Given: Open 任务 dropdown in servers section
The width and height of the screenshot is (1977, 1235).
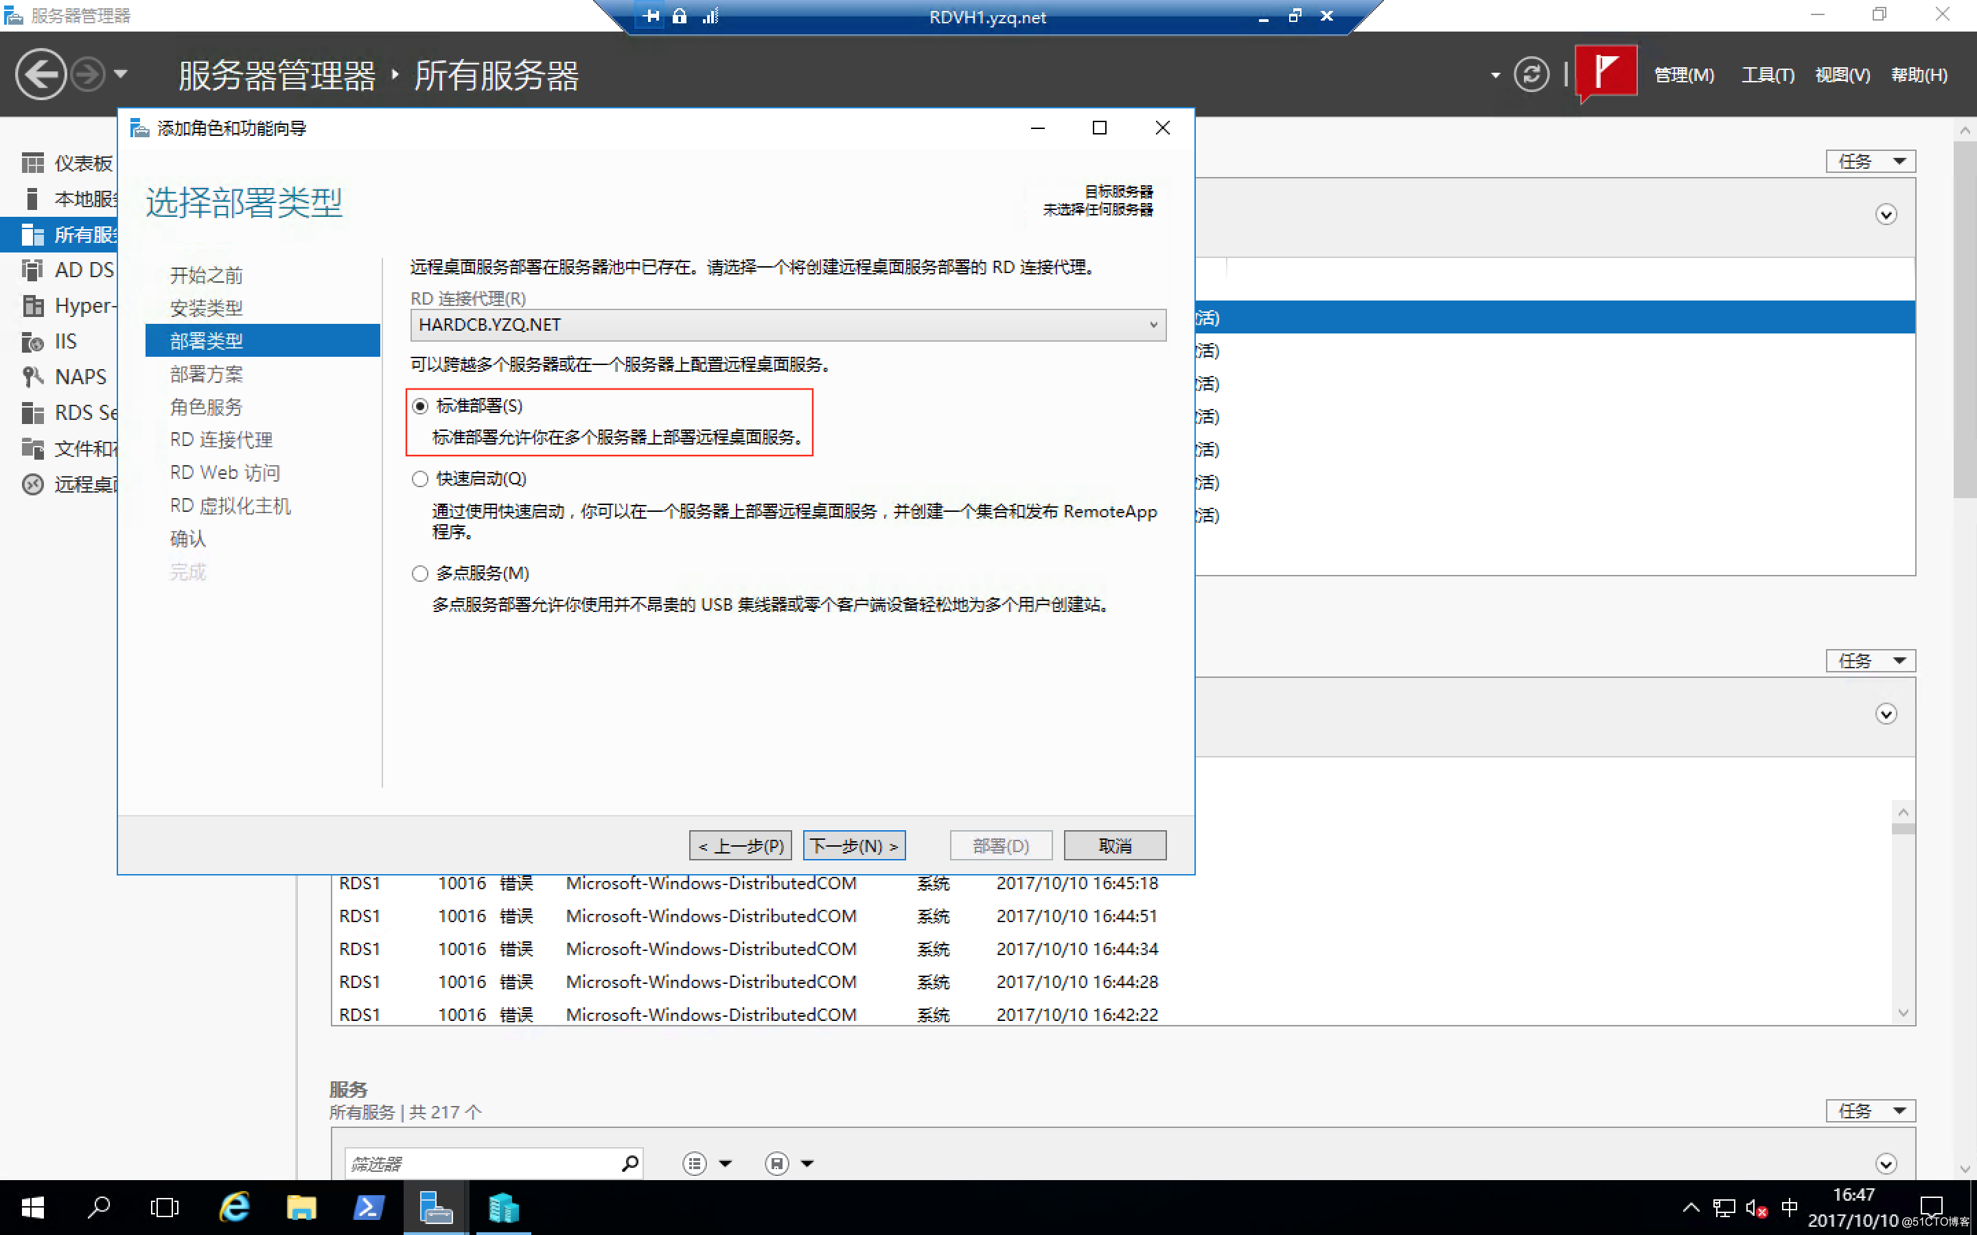Looking at the screenshot, I should coord(1870,161).
